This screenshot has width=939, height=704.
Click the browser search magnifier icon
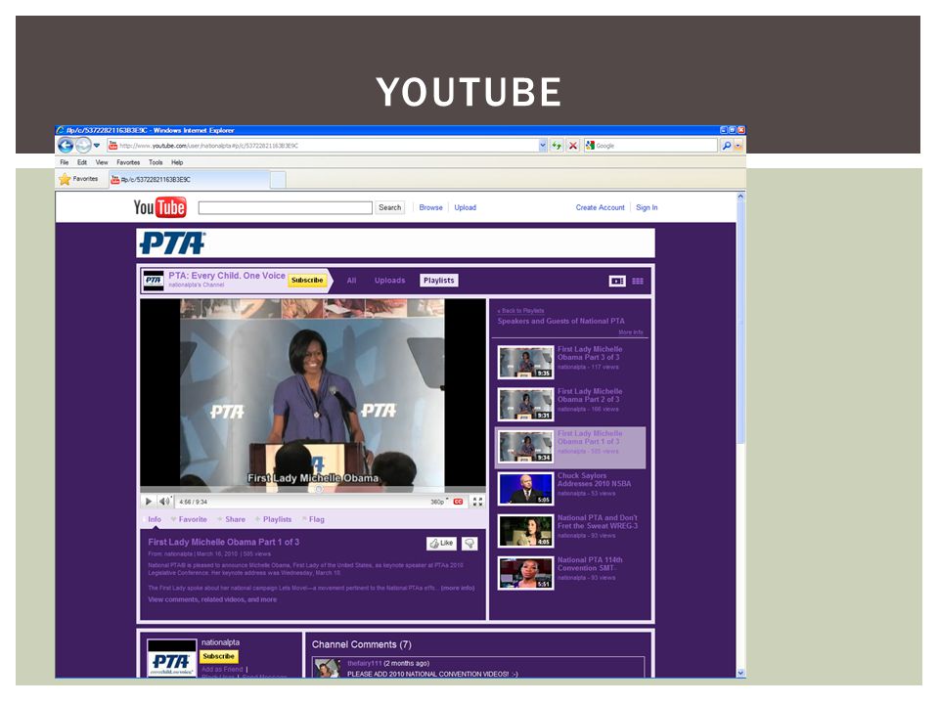tap(726, 146)
